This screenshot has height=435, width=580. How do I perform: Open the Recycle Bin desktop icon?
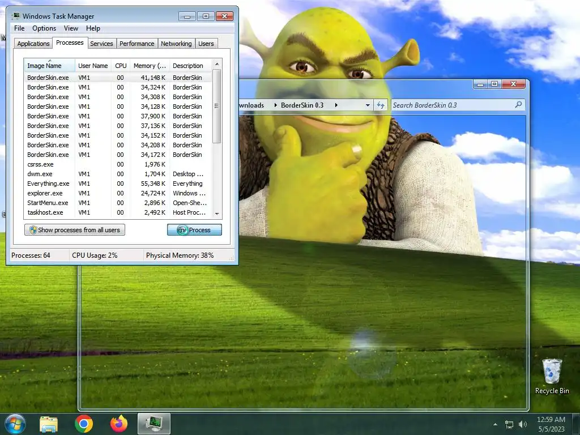click(552, 376)
